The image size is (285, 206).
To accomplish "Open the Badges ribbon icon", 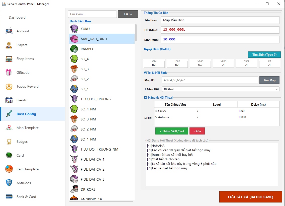I will coord(9,142).
